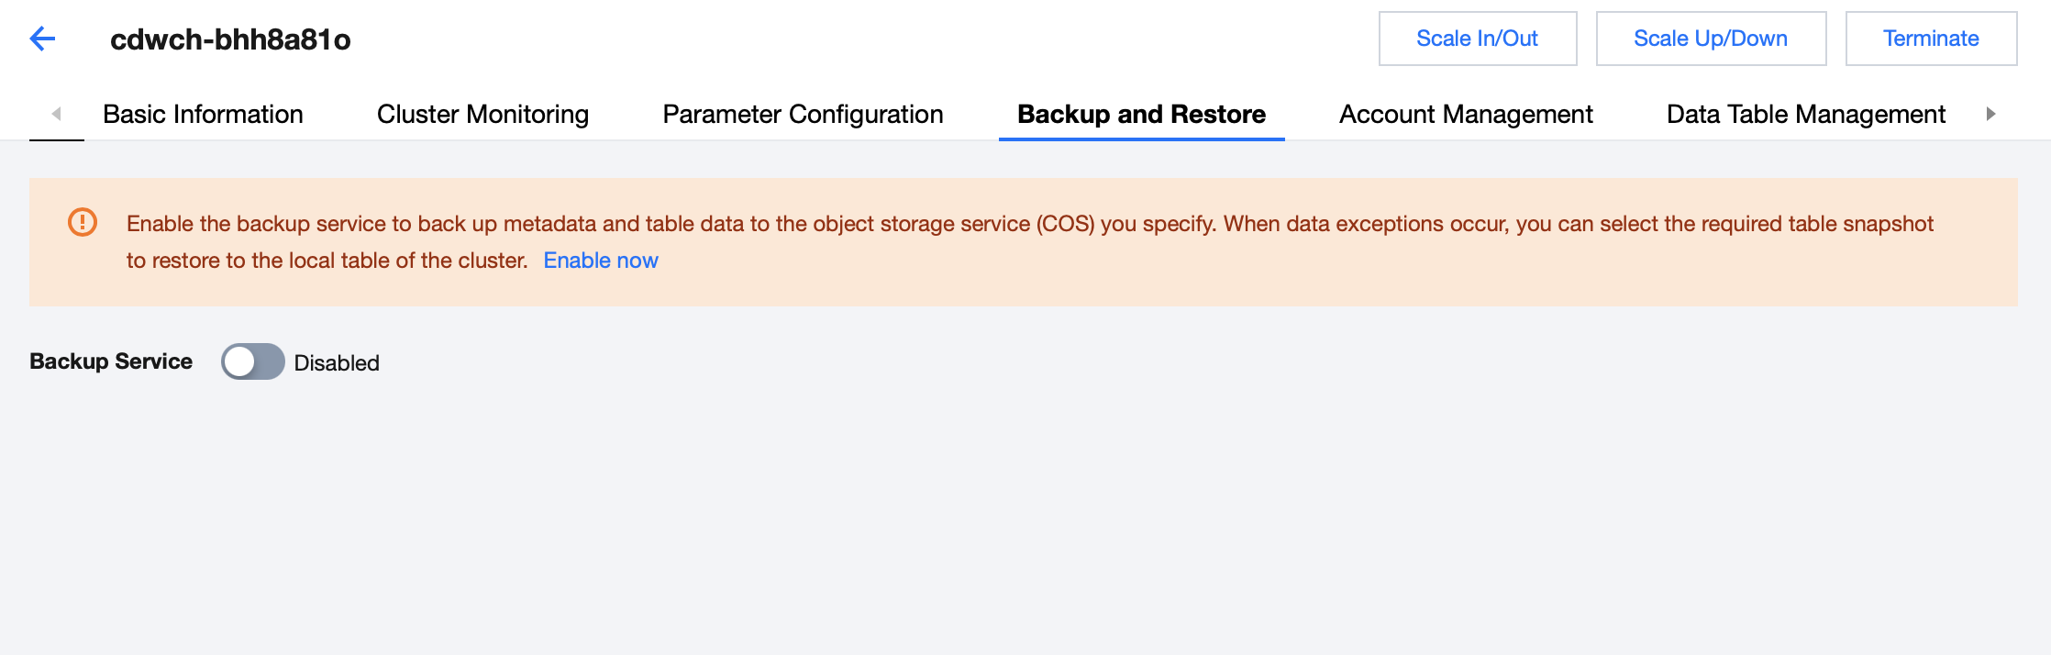
Task: Click the Disabled status label
Action: click(x=337, y=363)
